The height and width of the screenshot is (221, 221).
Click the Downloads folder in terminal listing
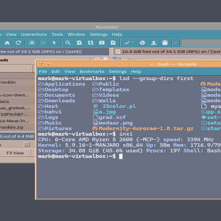[x=57, y=101]
